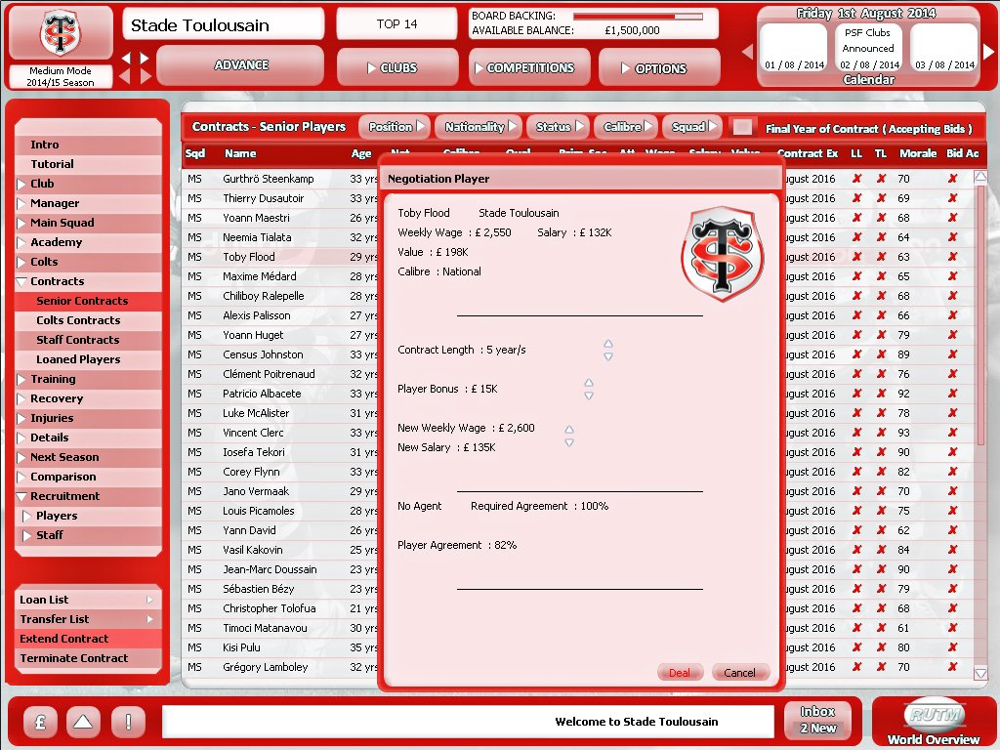The image size is (1000, 750).
Task: Open the COMPETITIONS menu
Action: click(530, 67)
